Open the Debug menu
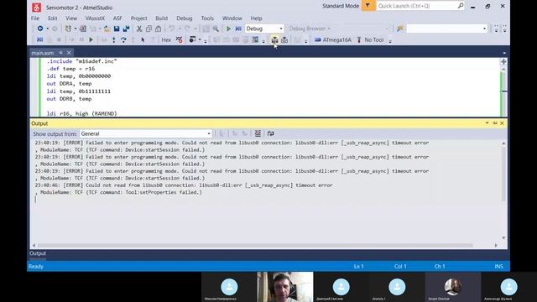Viewport: 537px width, 302px height. [185, 18]
